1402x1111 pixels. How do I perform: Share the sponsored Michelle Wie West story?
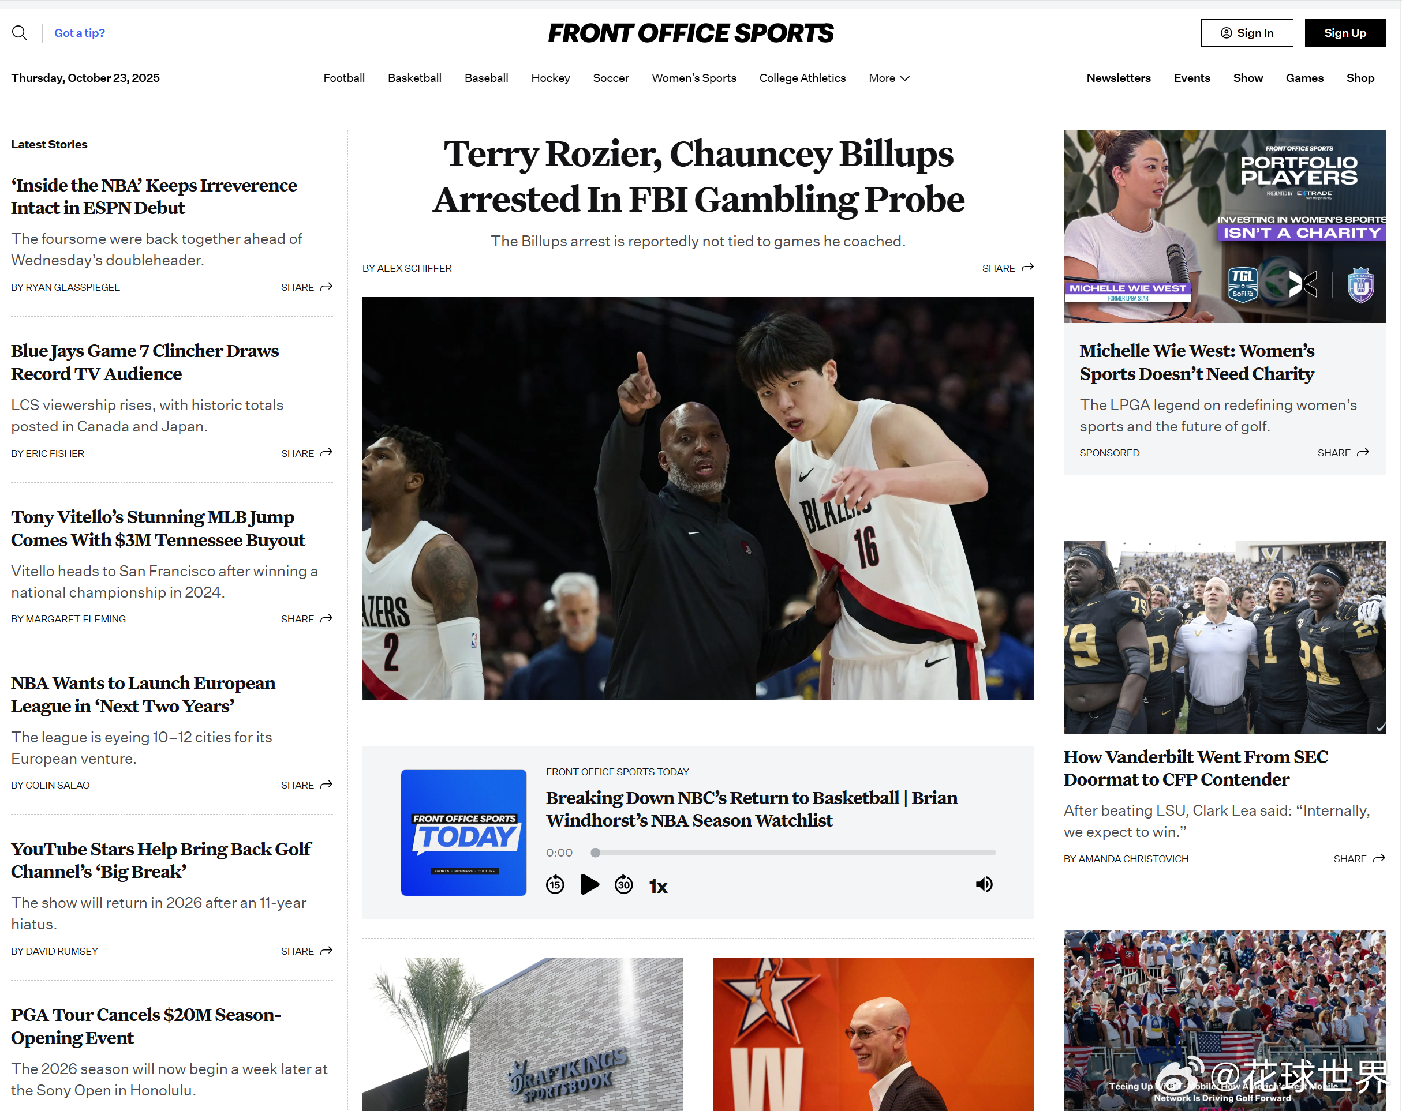tap(1343, 453)
